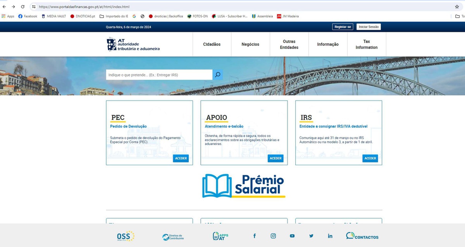The width and height of the screenshot is (465, 247).
Task: Open the Facebook footer icon
Action: (x=254, y=236)
